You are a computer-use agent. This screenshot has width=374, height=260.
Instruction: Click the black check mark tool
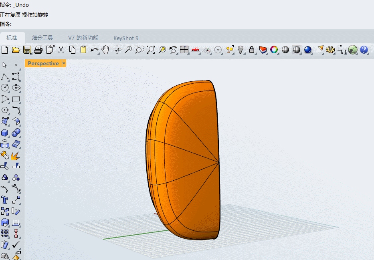(x=16, y=244)
